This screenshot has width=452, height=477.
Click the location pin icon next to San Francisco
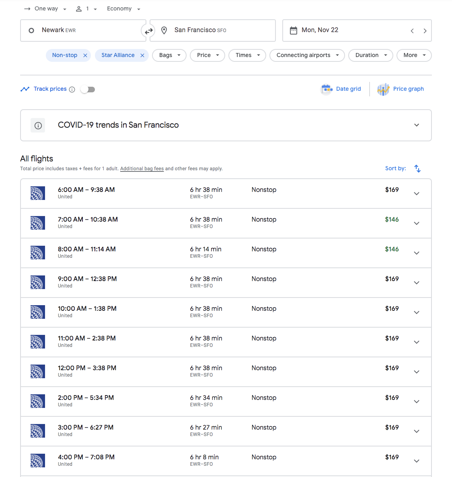tap(164, 30)
